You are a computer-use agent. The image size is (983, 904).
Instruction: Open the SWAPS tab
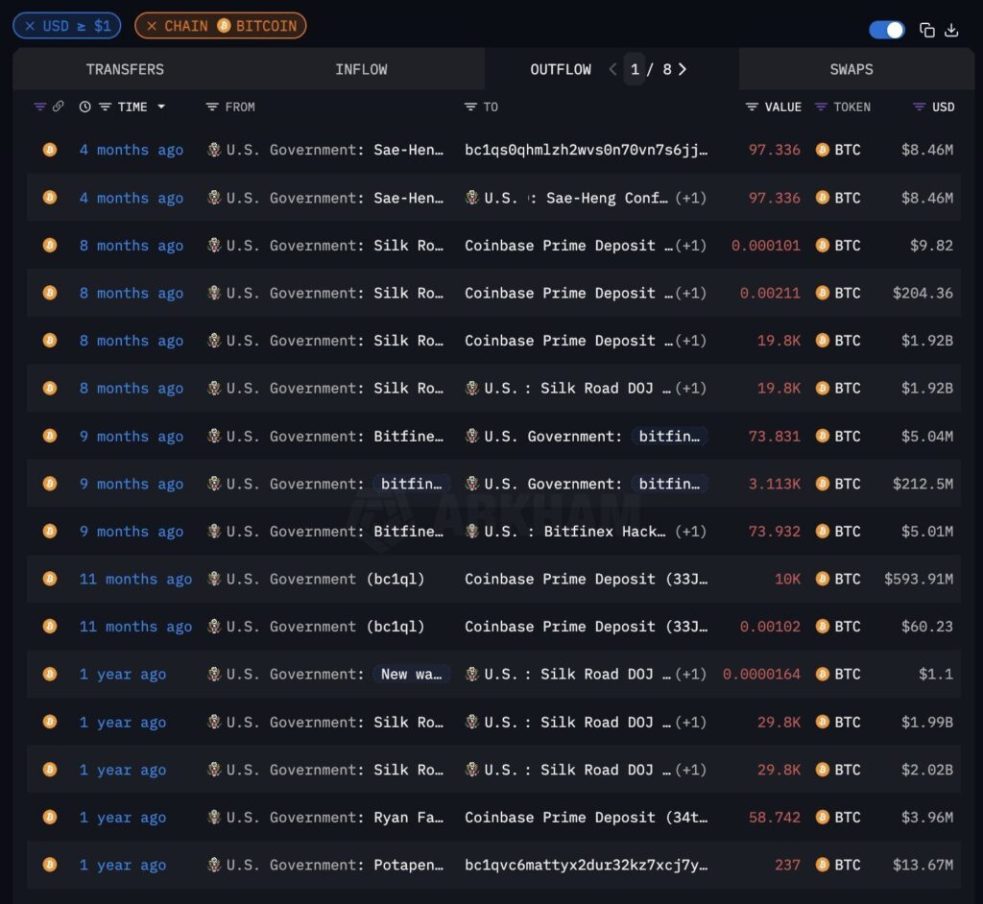pyautogui.click(x=851, y=69)
